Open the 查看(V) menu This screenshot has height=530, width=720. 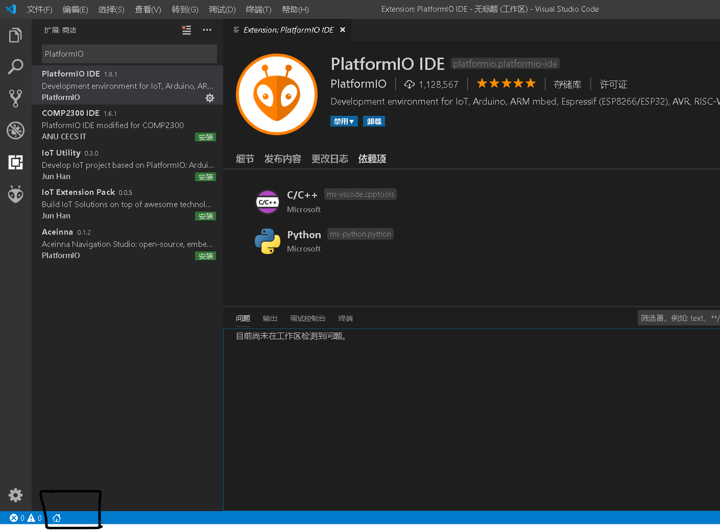point(148,9)
